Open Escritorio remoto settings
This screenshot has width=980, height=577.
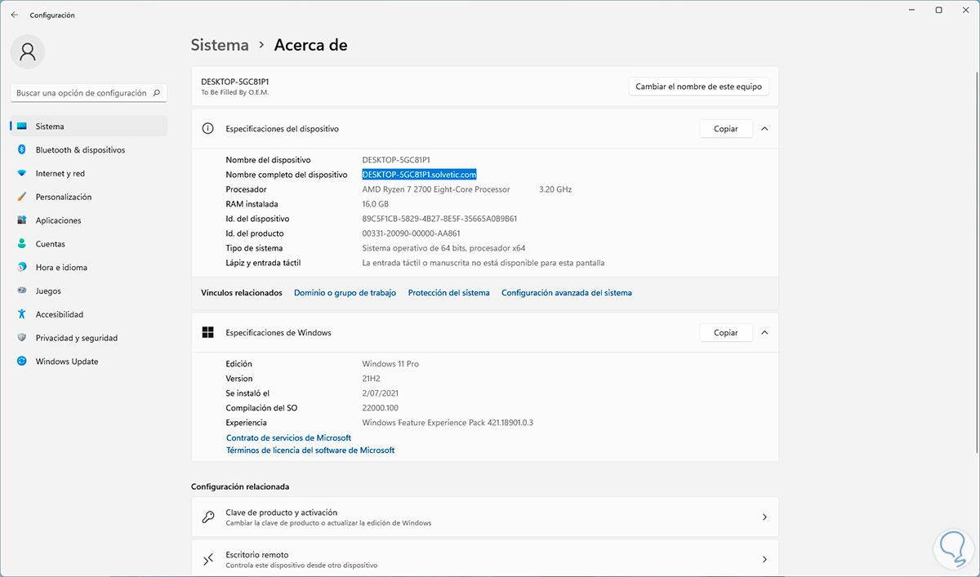point(484,559)
